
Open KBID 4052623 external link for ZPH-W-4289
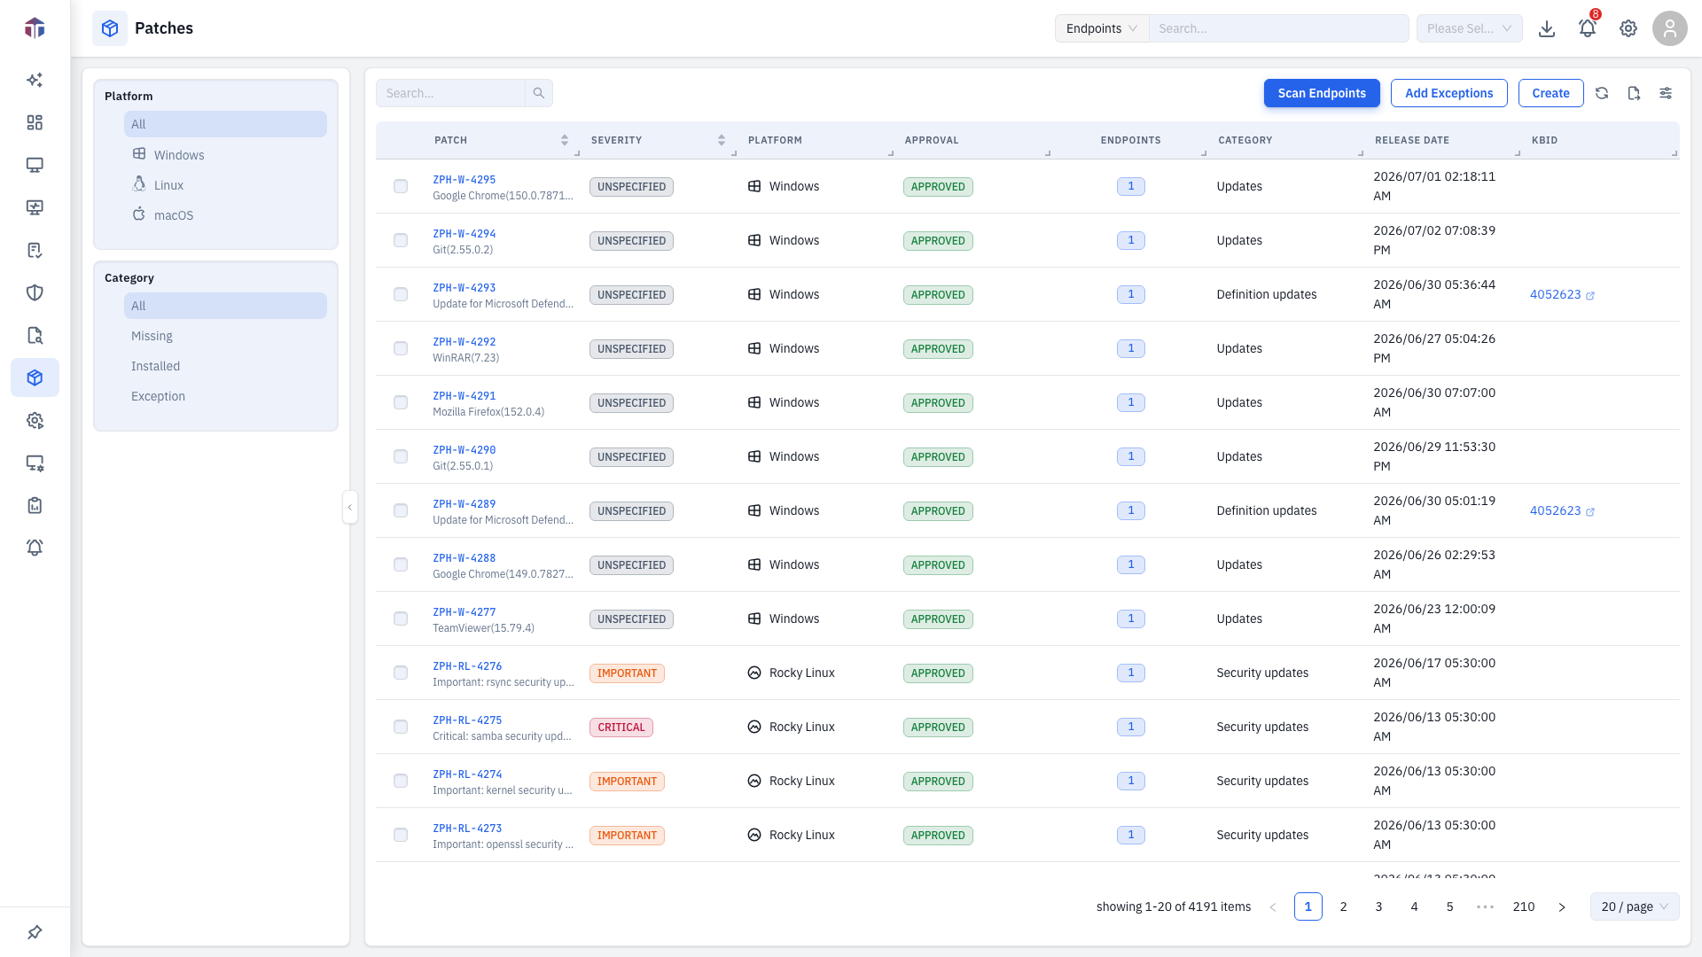coord(1562,510)
